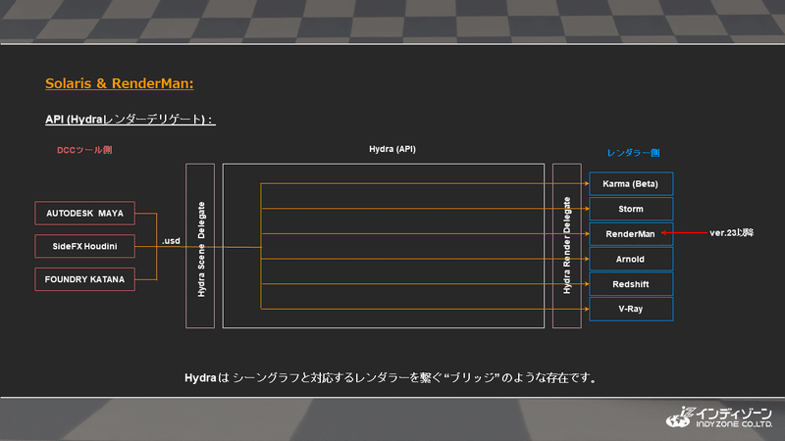Click the Hydra bridge caption sentence
This screenshot has width=785, height=441.
(391, 377)
